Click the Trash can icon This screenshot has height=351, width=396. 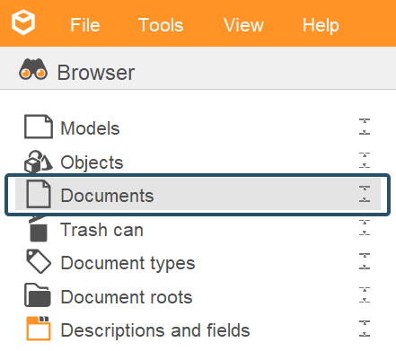(38, 229)
